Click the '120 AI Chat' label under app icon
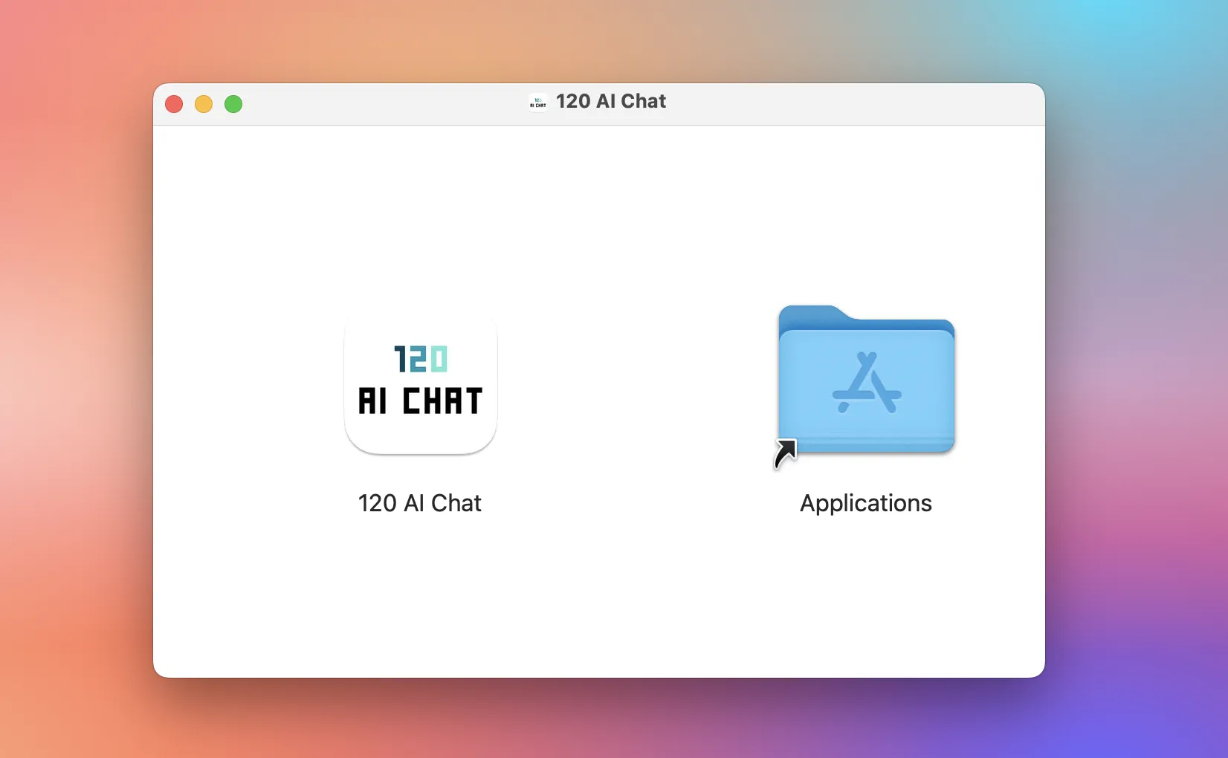 point(420,503)
